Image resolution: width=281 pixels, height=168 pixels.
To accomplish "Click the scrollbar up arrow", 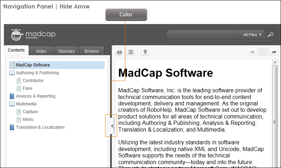I will (275, 62).
